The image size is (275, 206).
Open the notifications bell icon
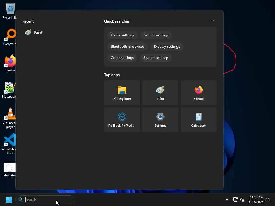click(x=267, y=200)
